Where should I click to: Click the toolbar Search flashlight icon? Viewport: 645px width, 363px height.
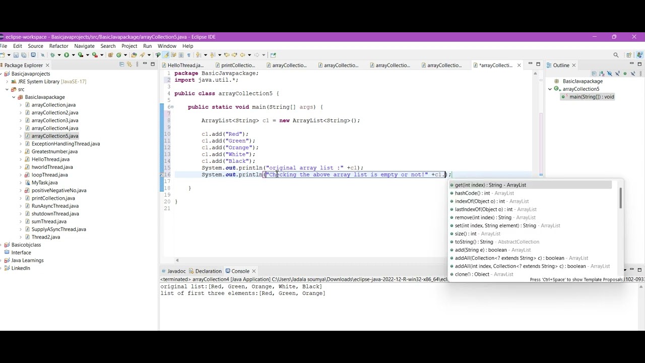click(142, 55)
